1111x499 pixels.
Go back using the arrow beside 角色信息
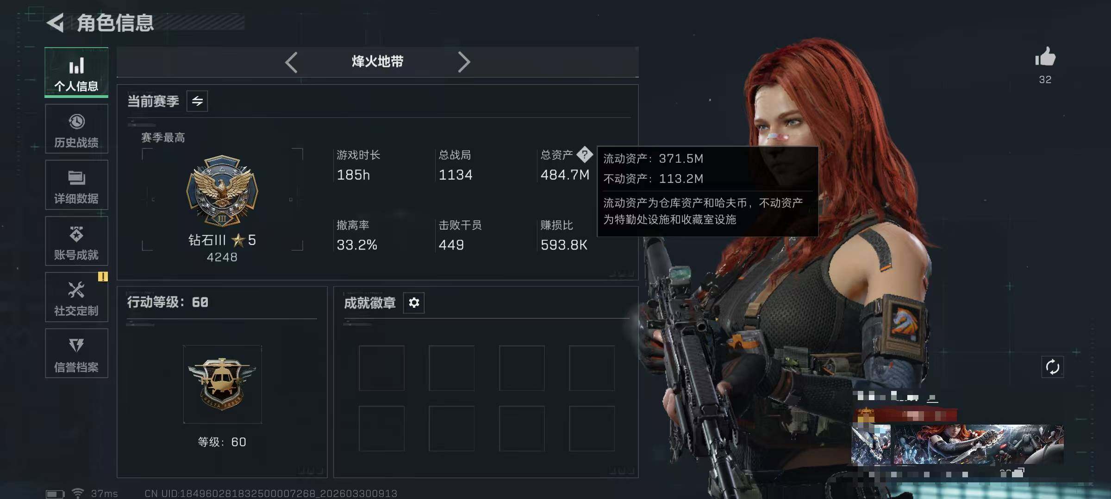click(56, 23)
